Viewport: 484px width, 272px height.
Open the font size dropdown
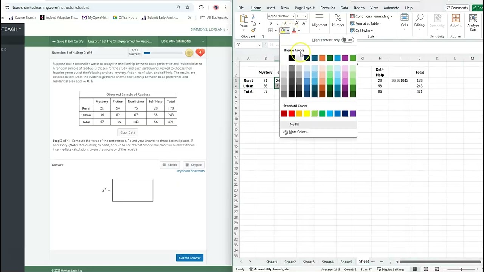[306, 16]
